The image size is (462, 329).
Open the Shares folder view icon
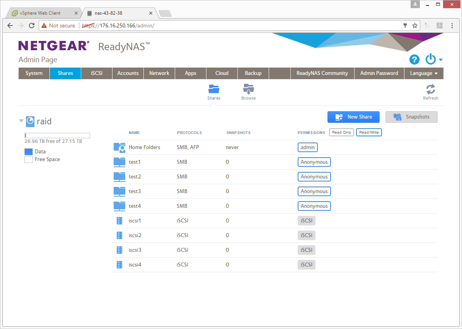point(214,89)
